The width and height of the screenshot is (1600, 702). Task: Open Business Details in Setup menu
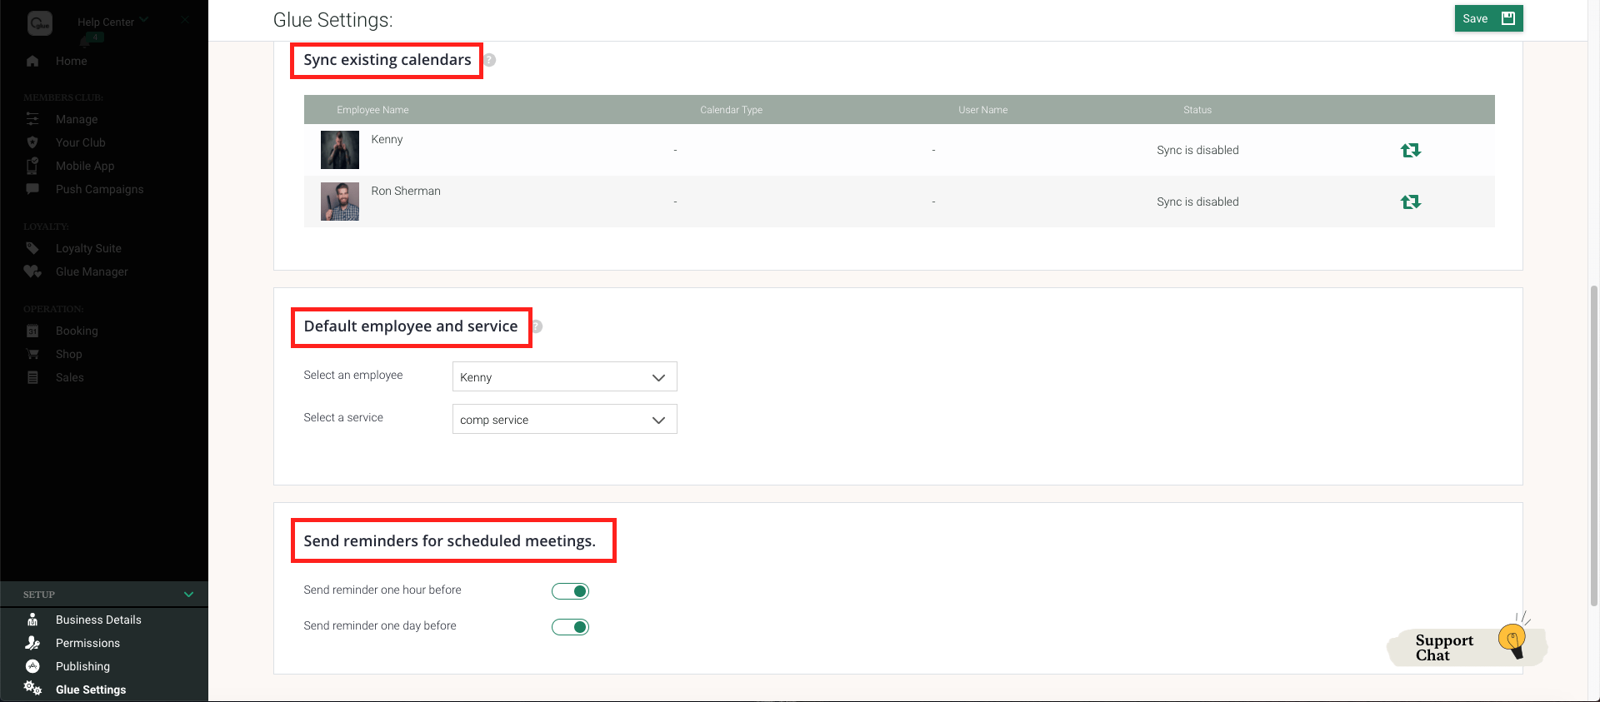coord(98,620)
